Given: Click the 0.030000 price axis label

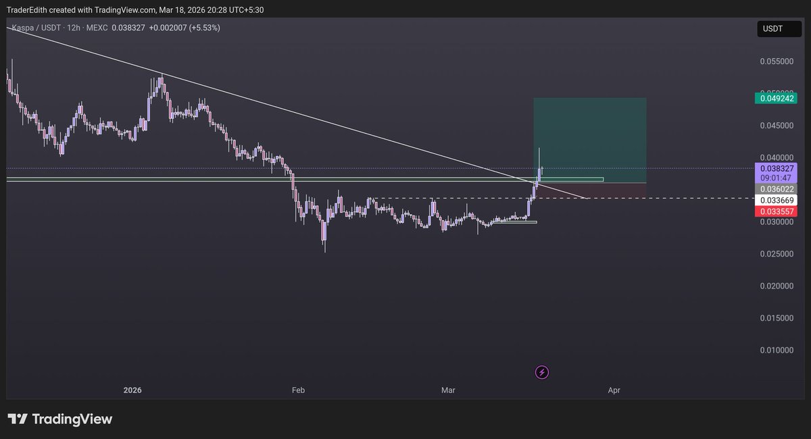Looking at the screenshot, I should tap(777, 222).
